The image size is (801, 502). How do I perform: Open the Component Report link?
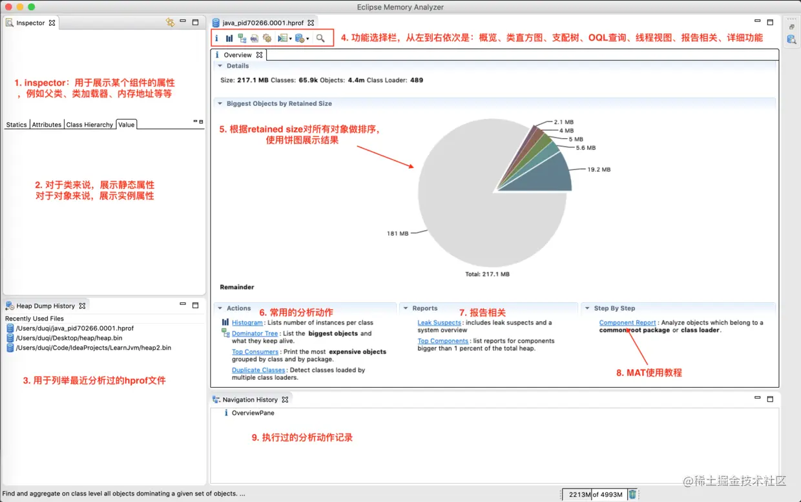pyautogui.click(x=627, y=322)
